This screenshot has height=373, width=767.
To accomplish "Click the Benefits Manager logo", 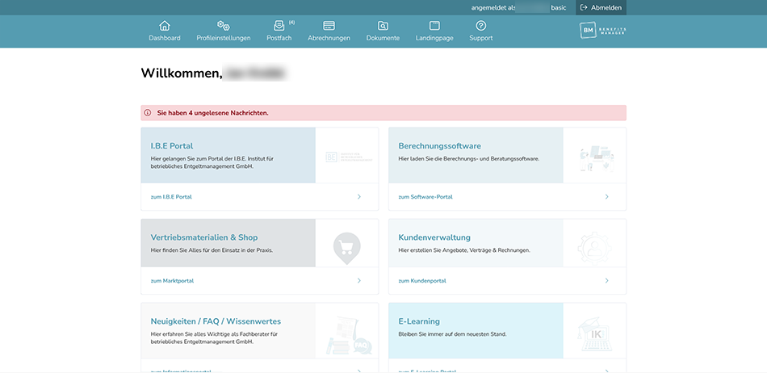I will coord(603,31).
